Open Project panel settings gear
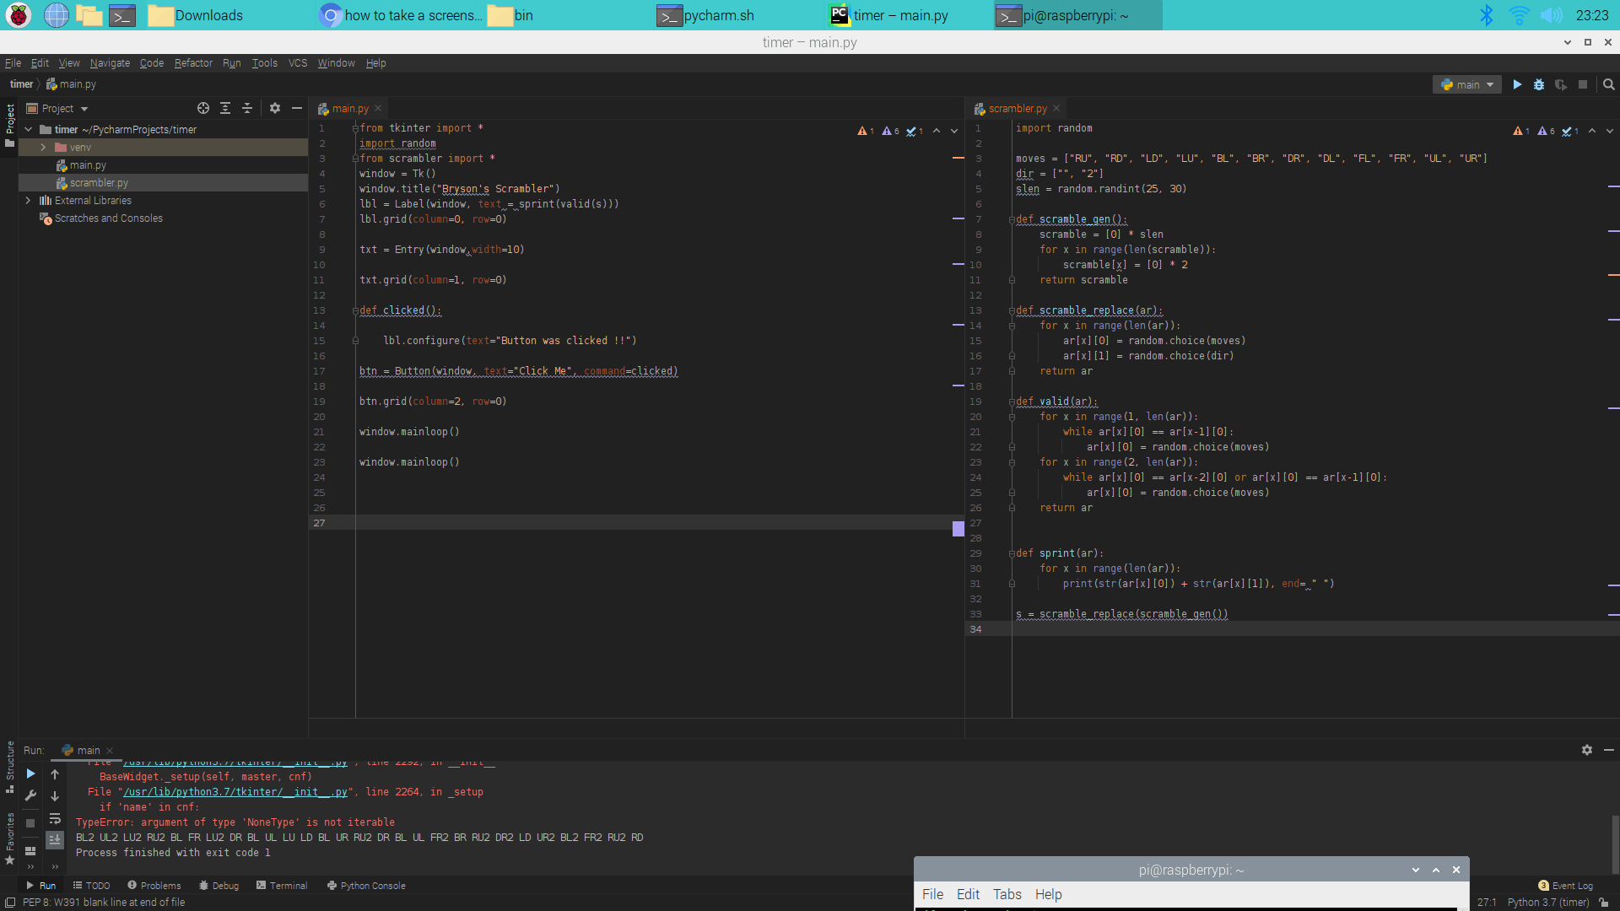The height and width of the screenshot is (911, 1620). (275, 108)
